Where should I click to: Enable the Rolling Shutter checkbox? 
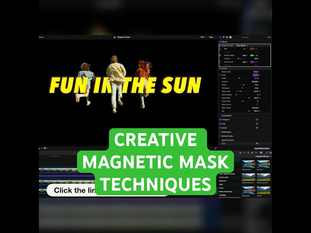(x=220, y=136)
